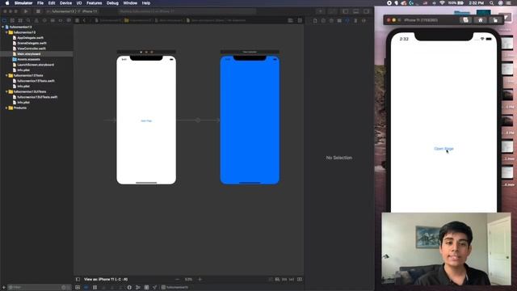Screen dimensions: 517x291
Task: Open the Debug navigator tab
Action: point(53,20)
